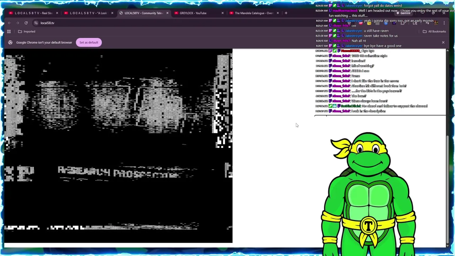Open a new browser tab
The height and width of the screenshot is (256, 455).
[x=286, y=13]
